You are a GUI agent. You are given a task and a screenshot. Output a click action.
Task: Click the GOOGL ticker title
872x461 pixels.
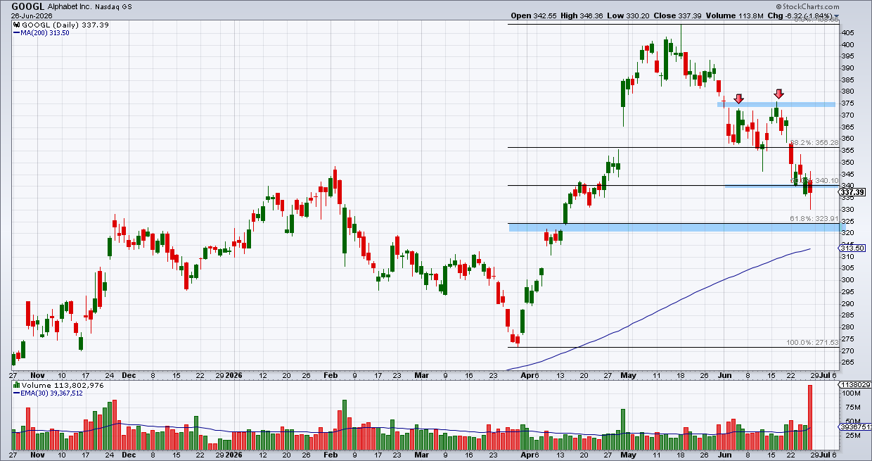coord(28,6)
